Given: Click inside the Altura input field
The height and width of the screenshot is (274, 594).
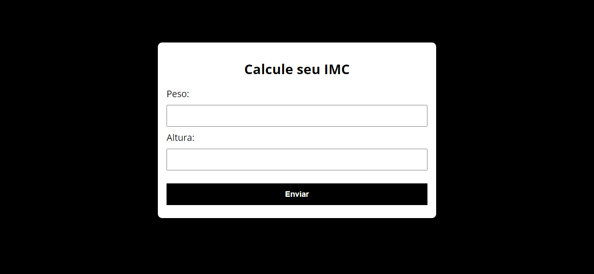Looking at the screenshot, I should (297, 160).
